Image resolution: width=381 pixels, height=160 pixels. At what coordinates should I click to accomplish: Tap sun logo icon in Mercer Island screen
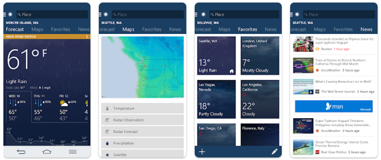[10, 14]
